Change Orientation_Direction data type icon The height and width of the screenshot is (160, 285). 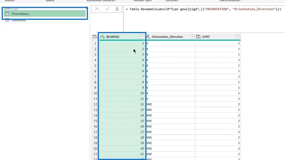point(148,37)
